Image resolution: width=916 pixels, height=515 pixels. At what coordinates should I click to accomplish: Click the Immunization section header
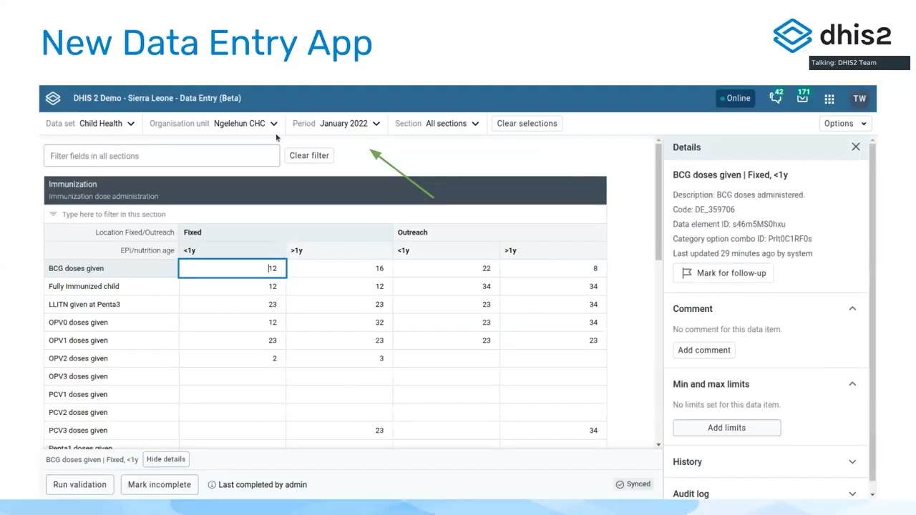pos(325,190)
